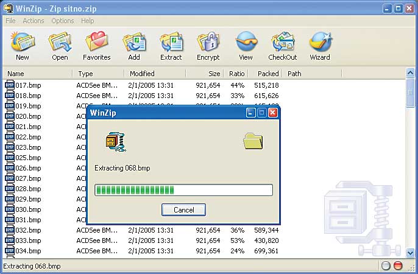The height and width of the screenshot is (274, 418).
Task: Sort file list by Ratio column
Action: [x=236, y=74]
